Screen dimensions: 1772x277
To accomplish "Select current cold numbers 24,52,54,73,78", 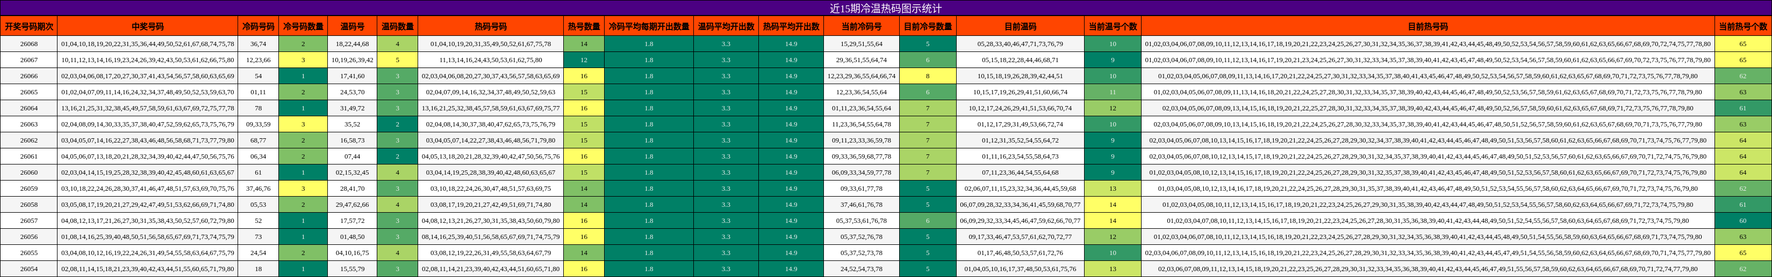I will click(x=861, y=269).
